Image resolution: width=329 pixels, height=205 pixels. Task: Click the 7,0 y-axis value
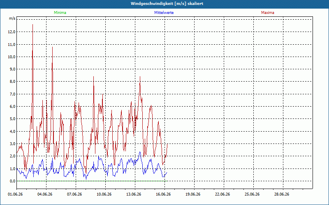13,94
